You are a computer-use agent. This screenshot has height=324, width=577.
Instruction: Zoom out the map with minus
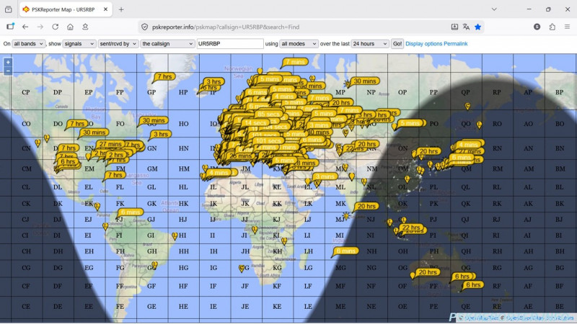(x=8, y=71)
